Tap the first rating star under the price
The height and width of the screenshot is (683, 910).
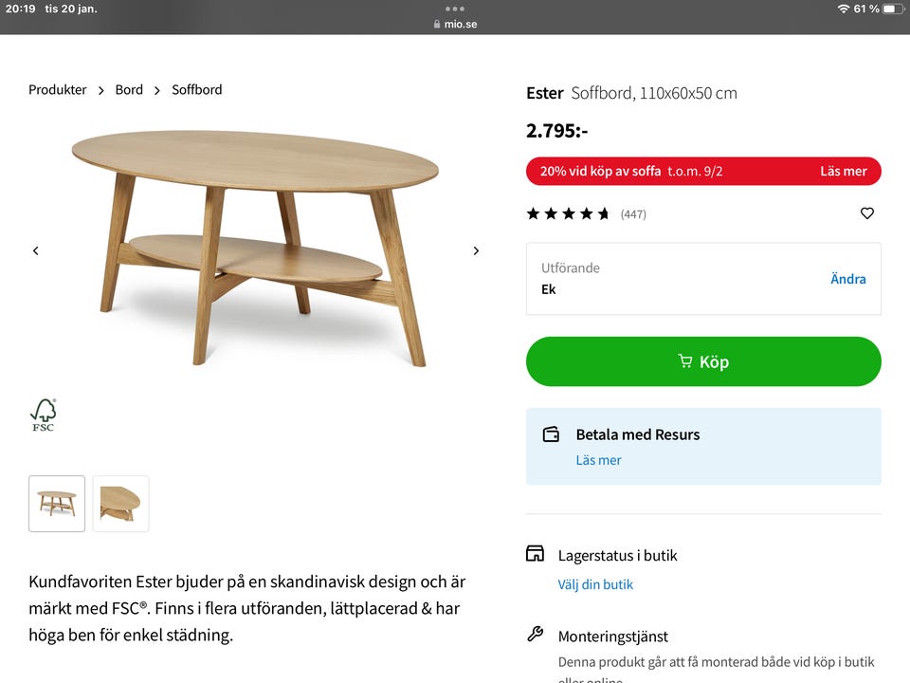pyautogui.click(x=534, y=213)
